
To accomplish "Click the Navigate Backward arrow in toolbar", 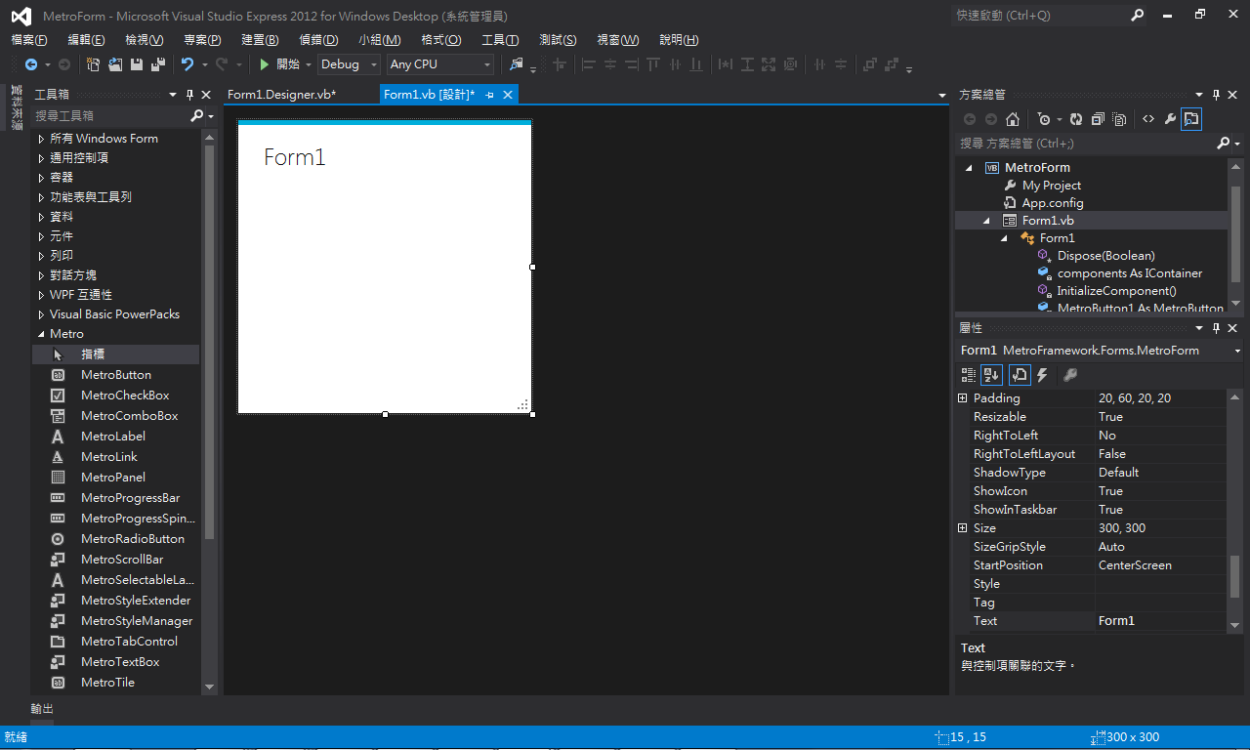I will [x=31, y=64].
